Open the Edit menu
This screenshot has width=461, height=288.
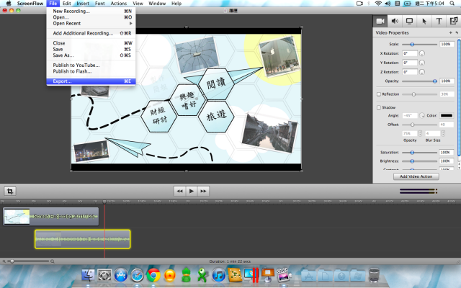click(67, 3)
